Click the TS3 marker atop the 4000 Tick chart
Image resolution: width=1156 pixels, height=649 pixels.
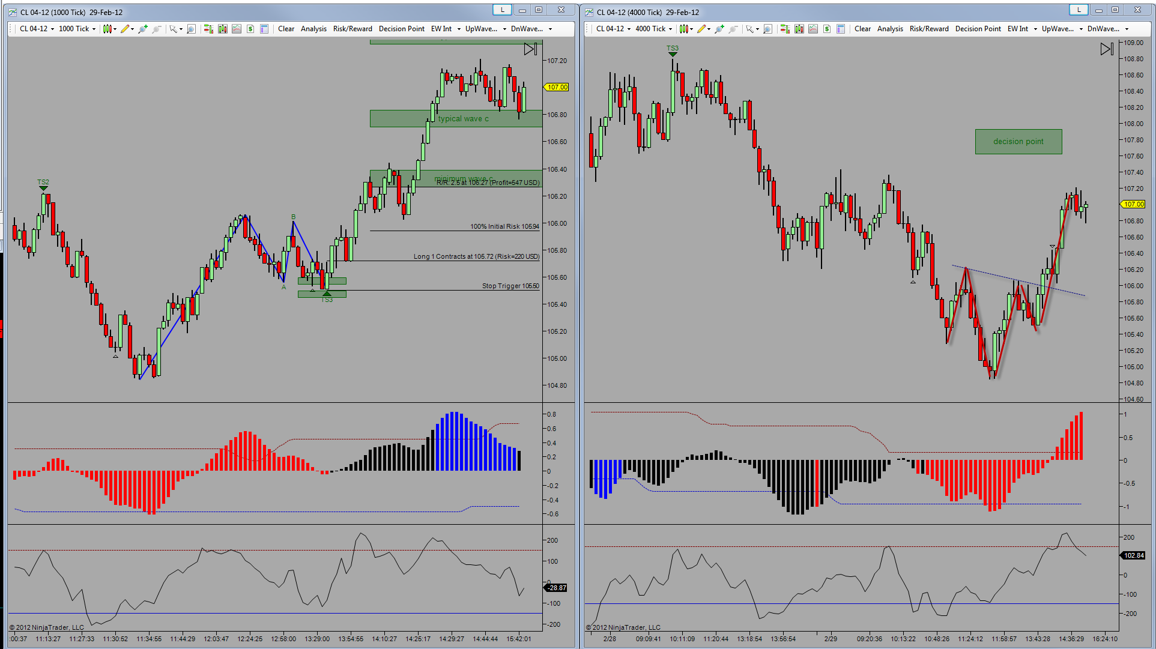coord(673,50)
